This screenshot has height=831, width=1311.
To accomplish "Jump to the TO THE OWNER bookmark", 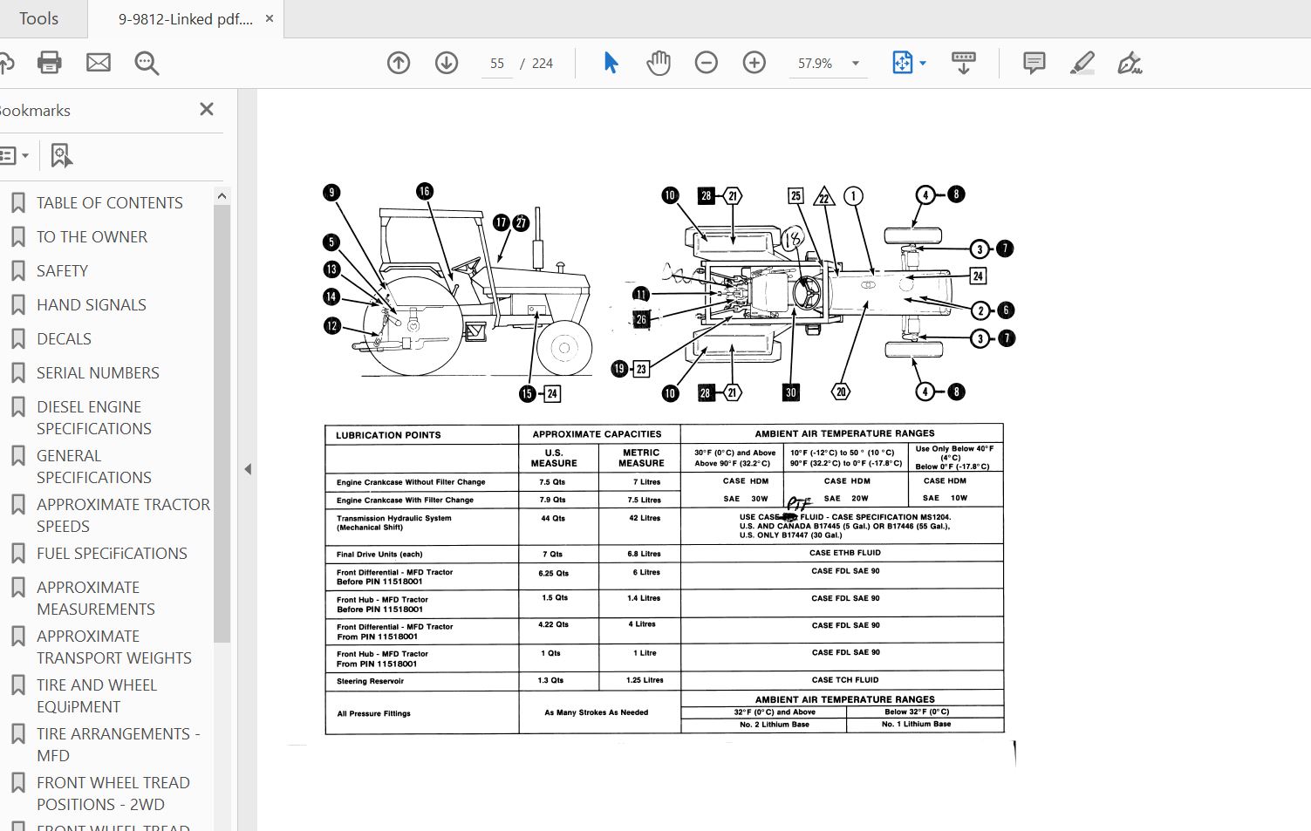I will 92,236.
